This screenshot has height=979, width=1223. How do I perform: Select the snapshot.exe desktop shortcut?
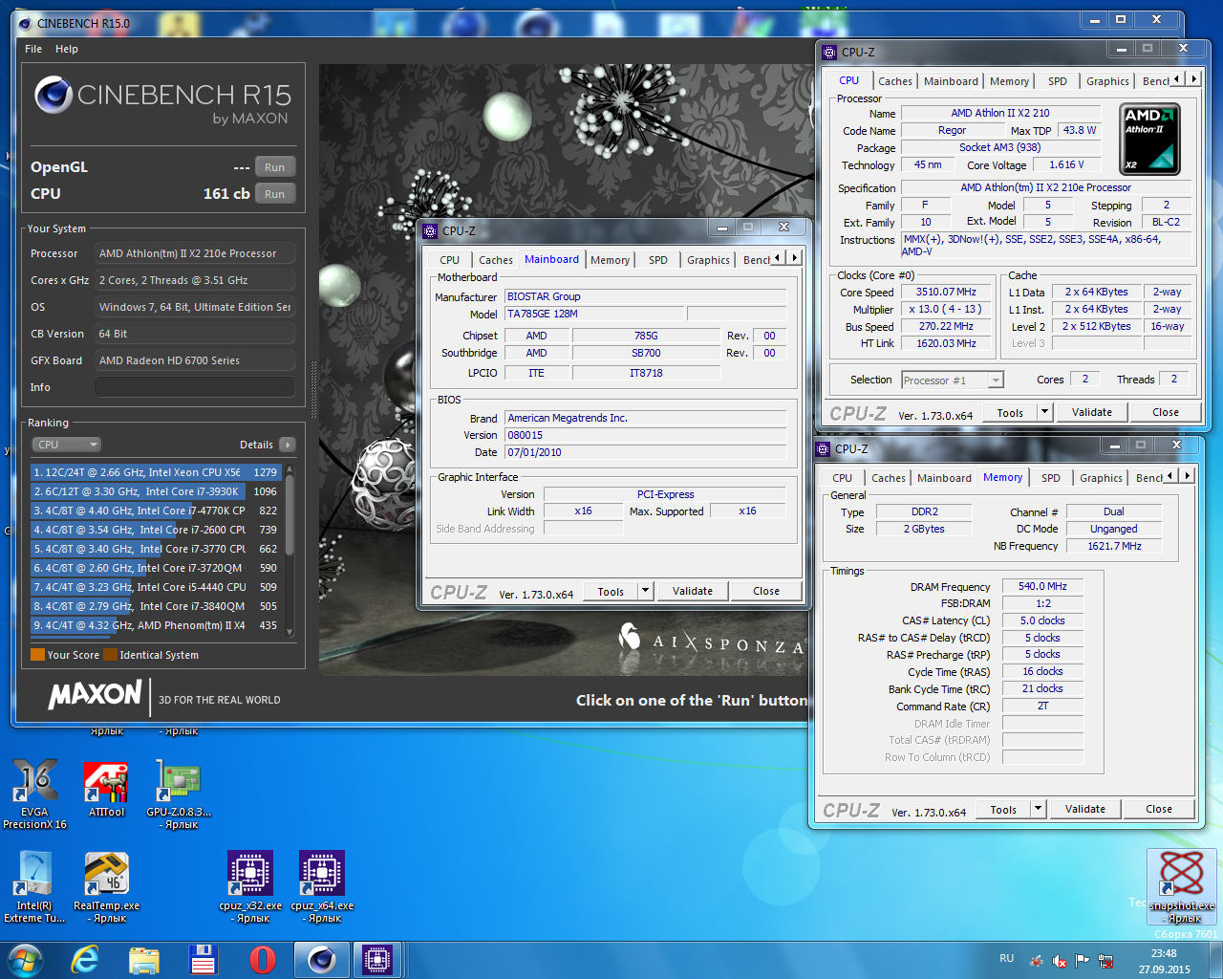(x=1182, y=886)
